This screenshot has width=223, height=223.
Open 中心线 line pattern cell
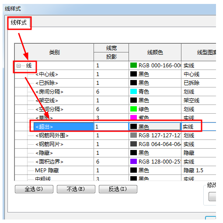[x=199, y=74]
